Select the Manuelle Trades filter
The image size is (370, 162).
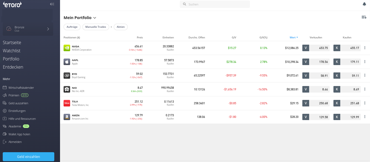tap(96, 27)
